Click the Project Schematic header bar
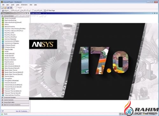 [x=94, y=13]
